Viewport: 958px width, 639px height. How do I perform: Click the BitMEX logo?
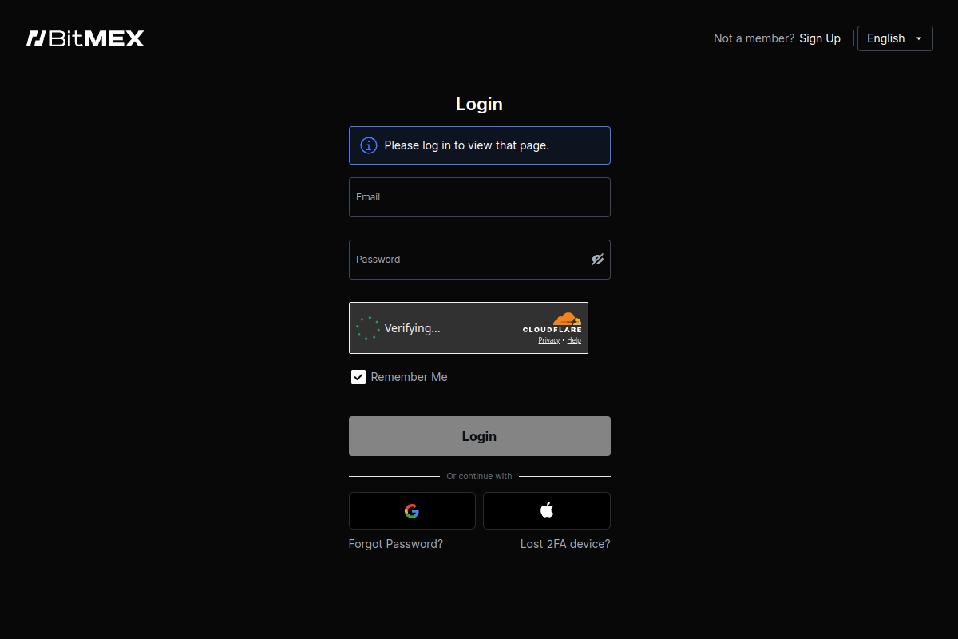[85, 38]
